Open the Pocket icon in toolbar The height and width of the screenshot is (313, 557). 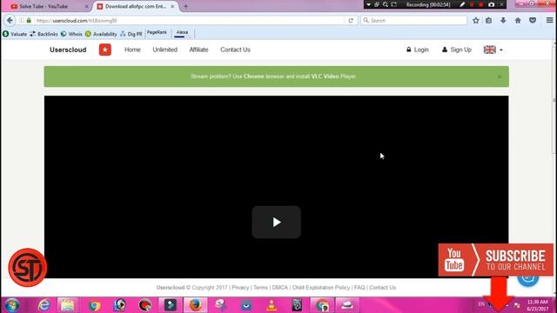533,21
